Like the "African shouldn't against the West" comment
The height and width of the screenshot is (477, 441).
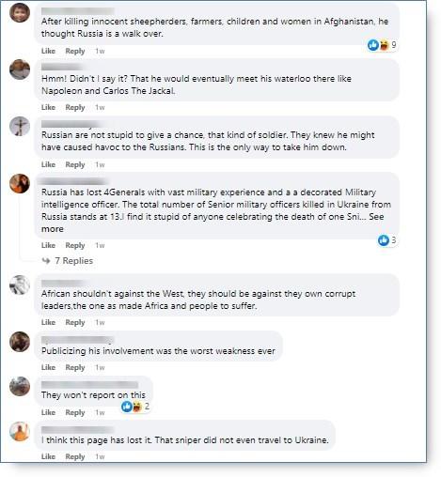pos(48,322)
